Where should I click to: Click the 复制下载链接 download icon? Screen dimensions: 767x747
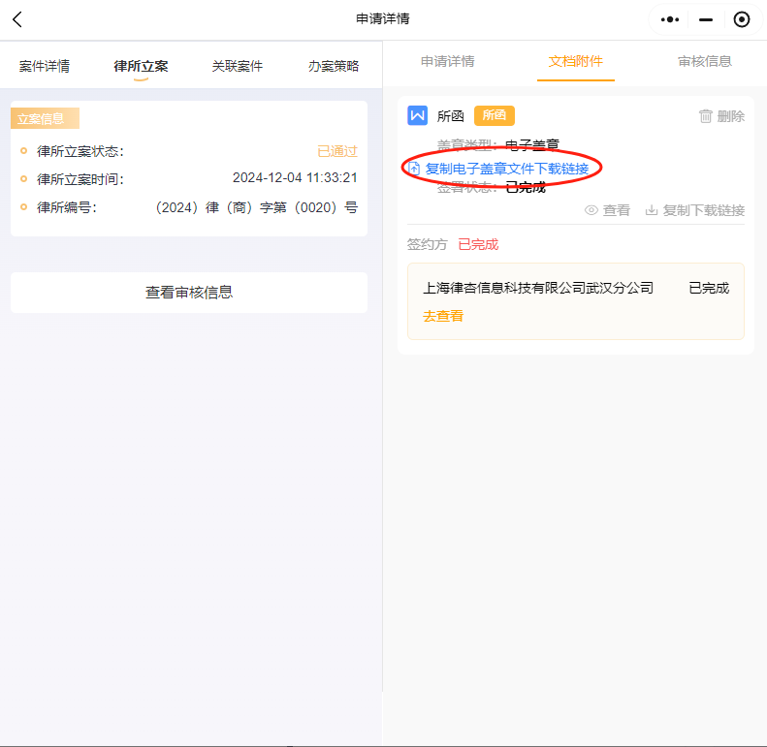click(x=652, y=210)
